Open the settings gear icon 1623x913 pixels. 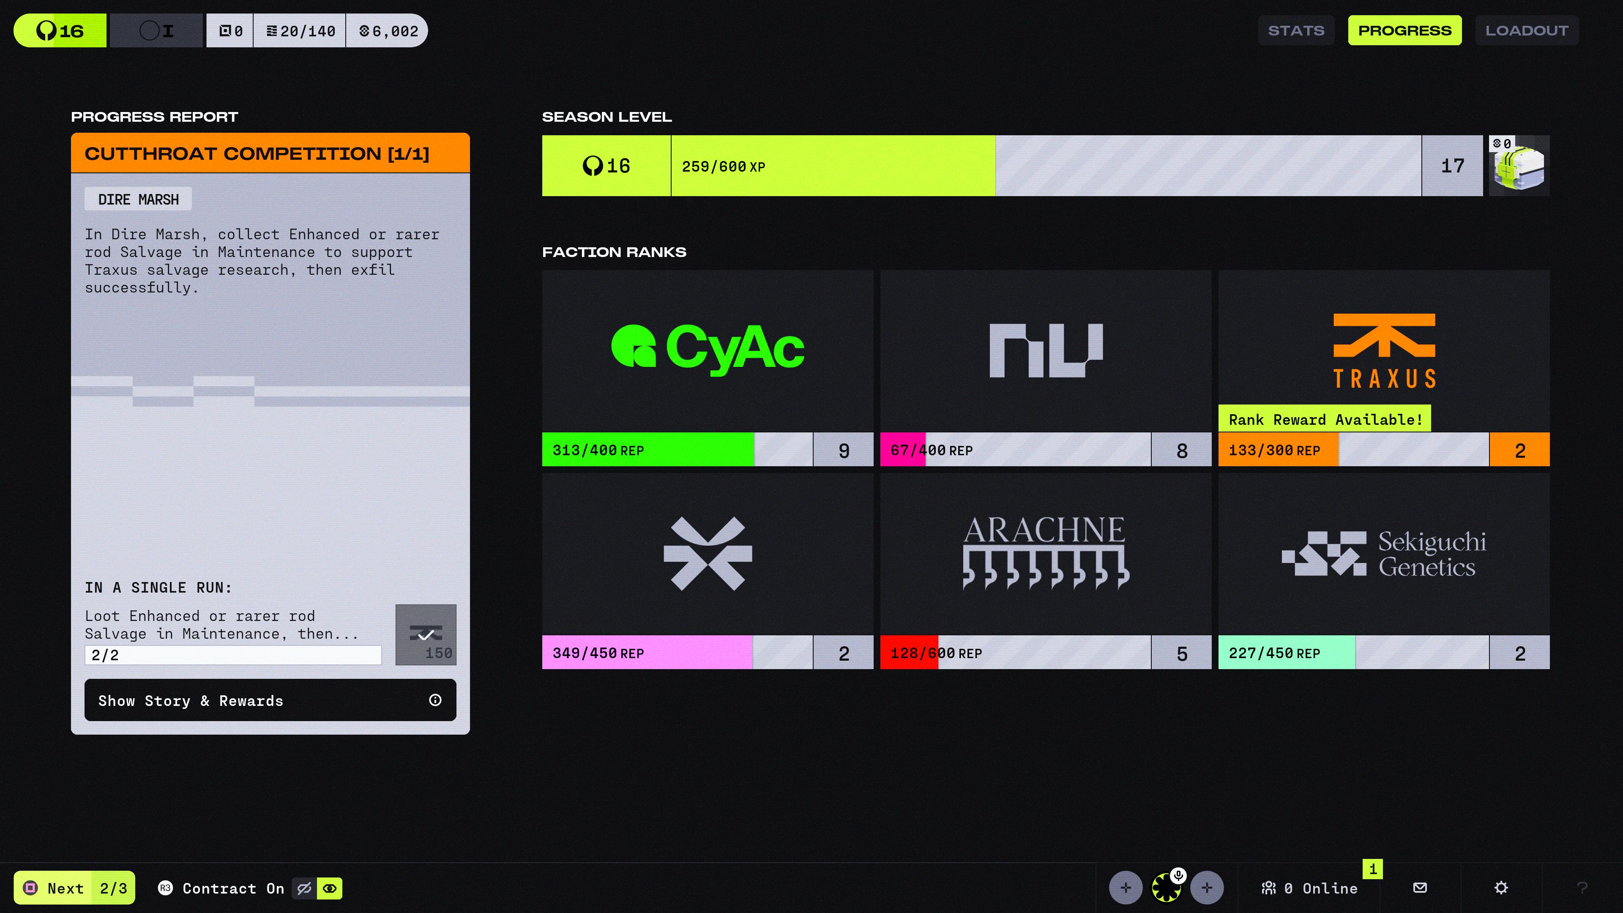pos(1501,888)
